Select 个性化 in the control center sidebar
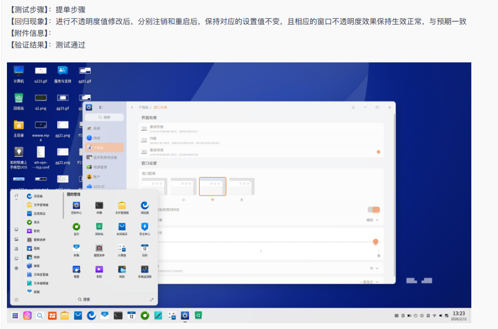 tap(104, 148)
